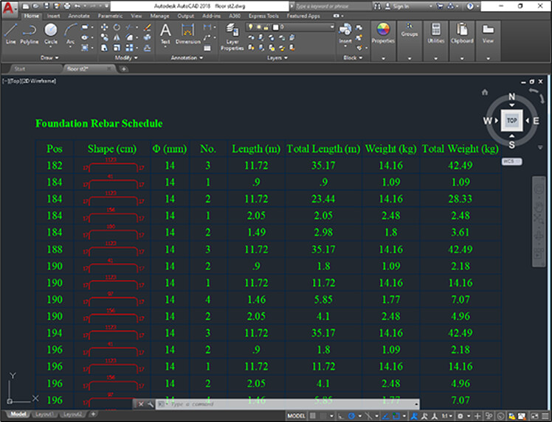Toggle object snap in status bar
This screenshot has height=422, width=552.
(x=397, y=416)
